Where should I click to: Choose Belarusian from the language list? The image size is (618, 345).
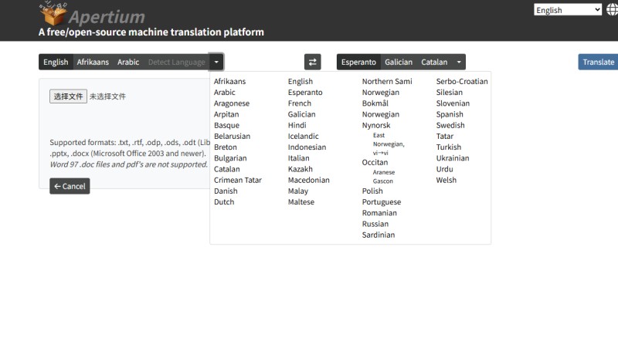(x=232, y=136)
